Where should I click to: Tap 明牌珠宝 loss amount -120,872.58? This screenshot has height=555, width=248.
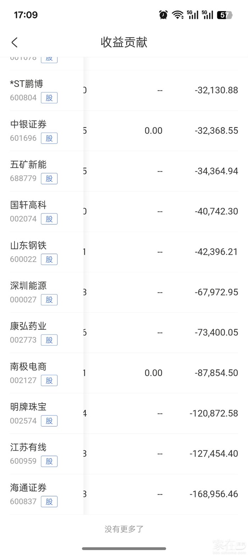(x=214, y=414)
